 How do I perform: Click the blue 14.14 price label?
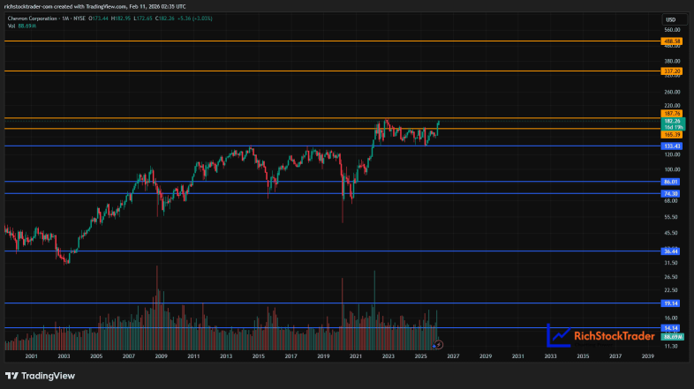click(x=670, y=328)
